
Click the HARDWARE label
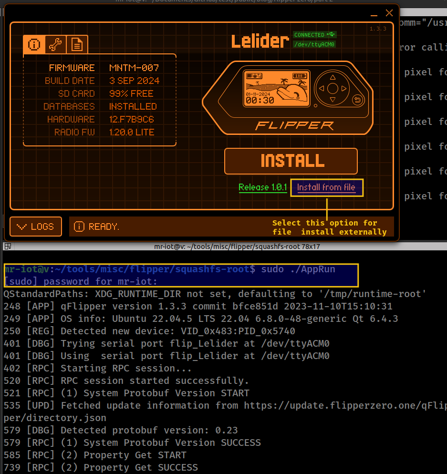coord(71,119)
